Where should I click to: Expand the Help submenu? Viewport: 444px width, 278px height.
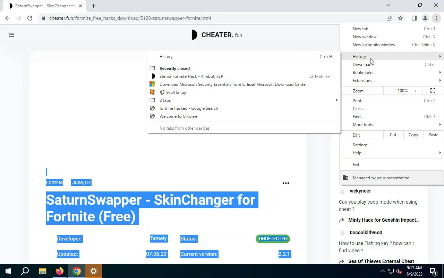pos(391,153)
